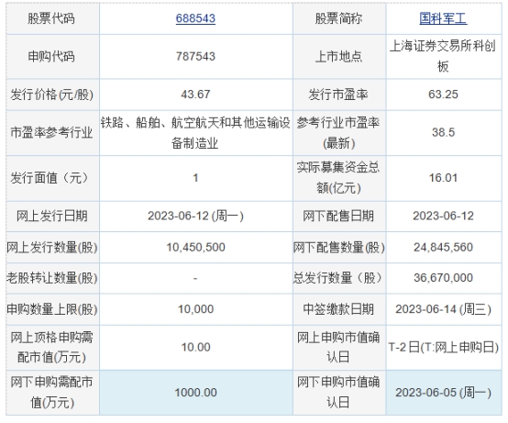
Task: Open stock code link 688543
Action: 195,18
